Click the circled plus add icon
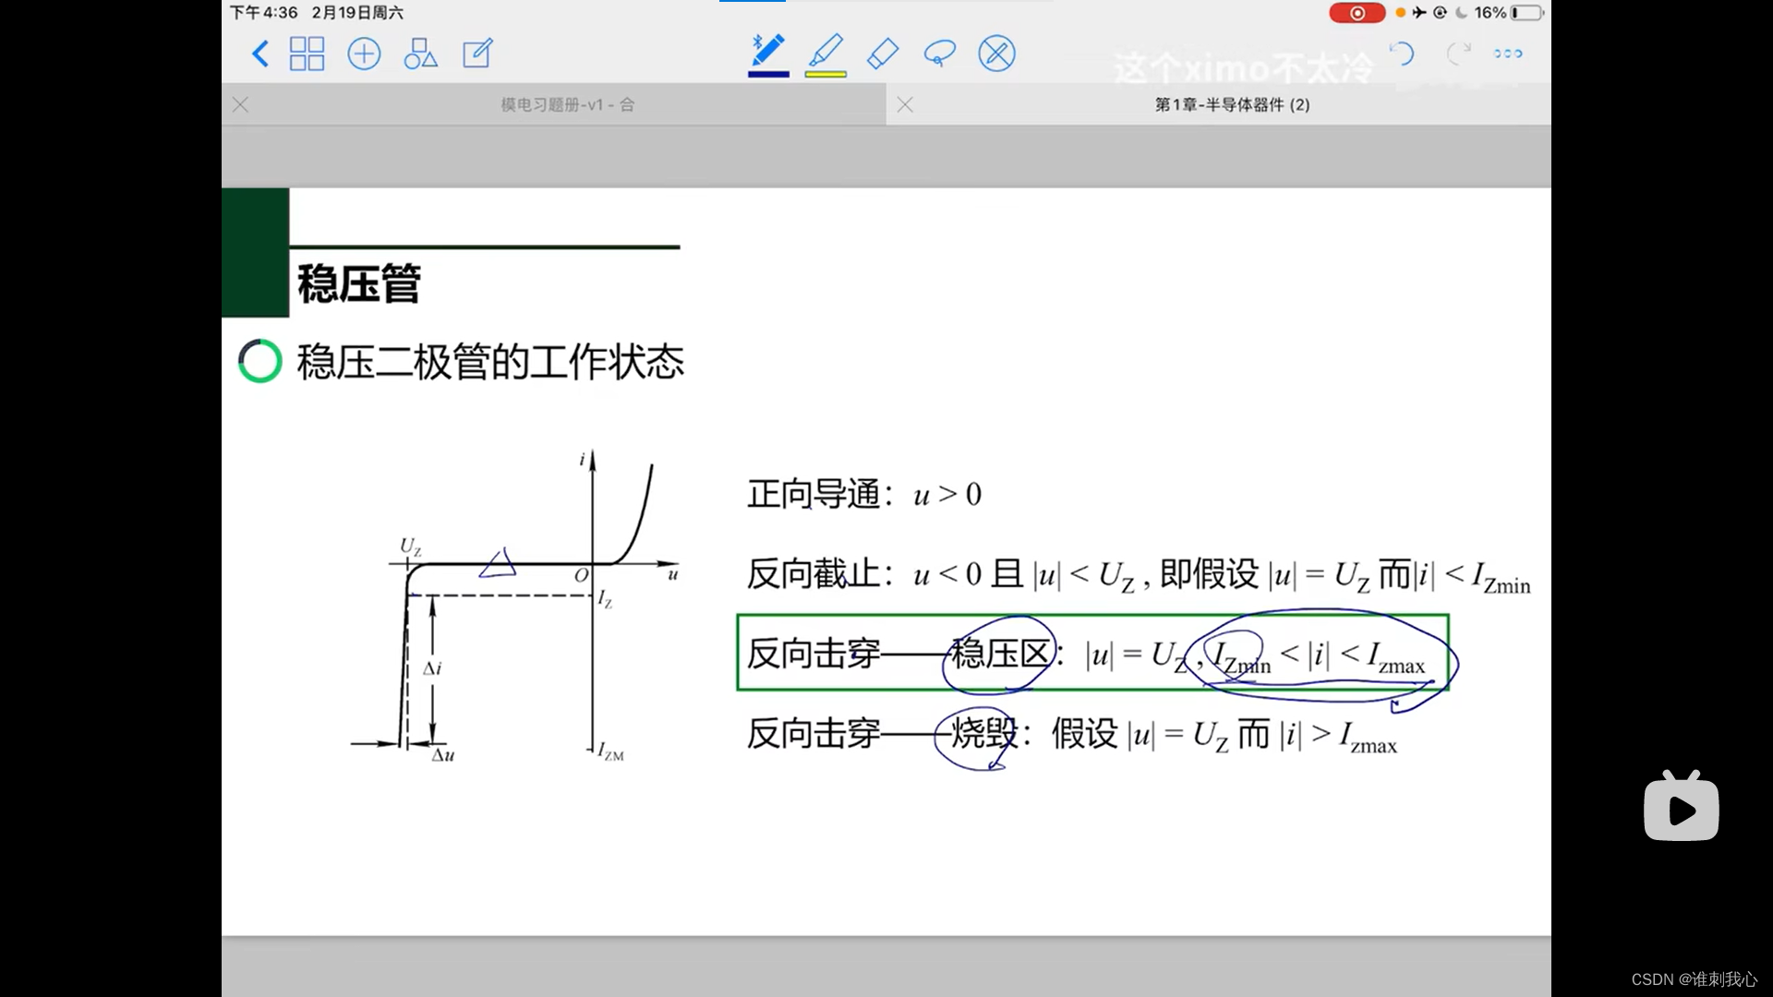Screen dimensions: 1773x997 [x=364, y=54]
